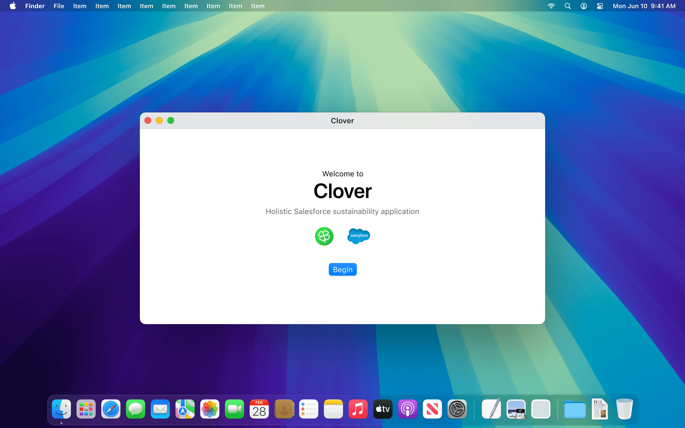Open Photos from the Dock

210,409
